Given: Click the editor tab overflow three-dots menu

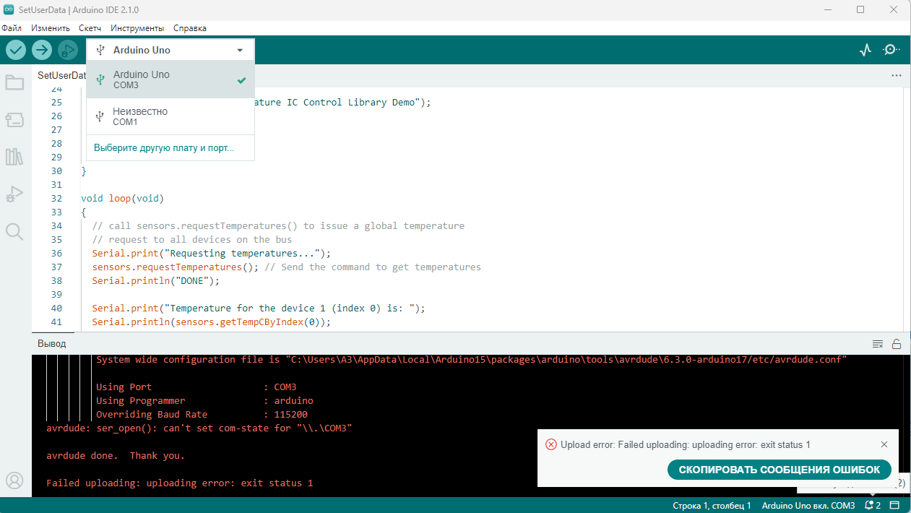Looking at the screenshot, I should tap(896, 75).
